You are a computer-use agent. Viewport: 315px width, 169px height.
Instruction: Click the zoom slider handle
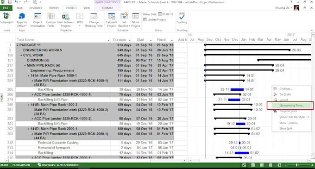[x=297, y=165]
